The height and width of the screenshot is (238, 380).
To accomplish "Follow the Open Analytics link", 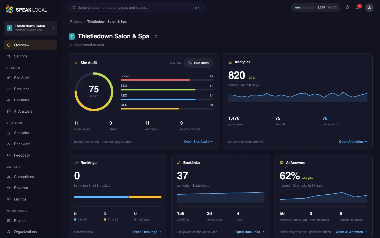I will click(353, 142).
